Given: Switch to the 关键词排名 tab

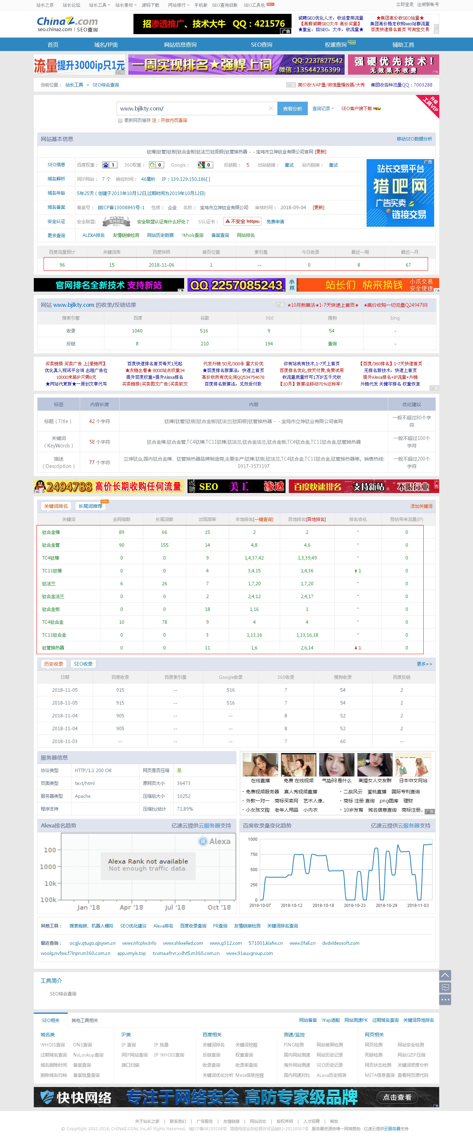Looking at the screenshot, I should 56,506.
